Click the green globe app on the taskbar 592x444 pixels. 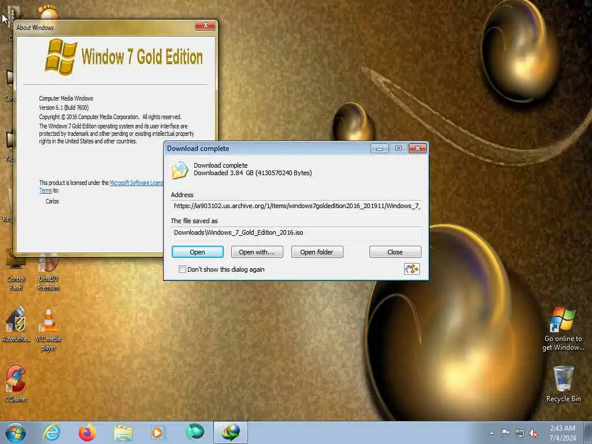coord(195,432)
